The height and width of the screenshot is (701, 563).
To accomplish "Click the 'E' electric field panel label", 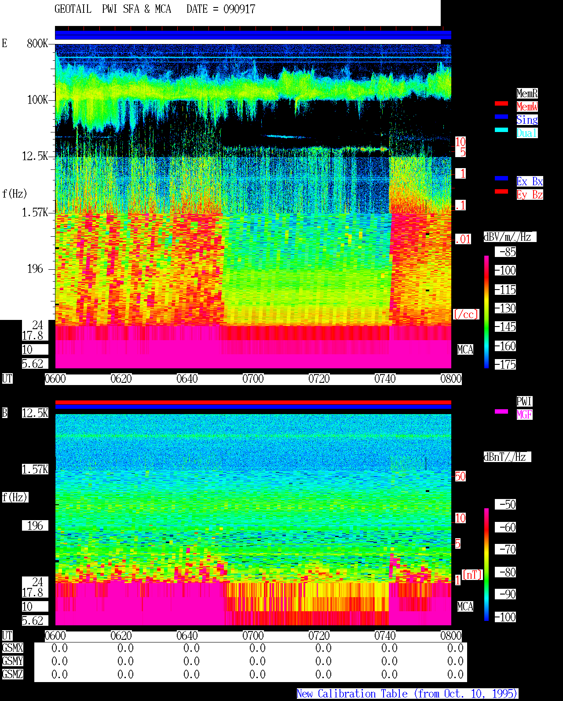I will click(x=4, y=43).
